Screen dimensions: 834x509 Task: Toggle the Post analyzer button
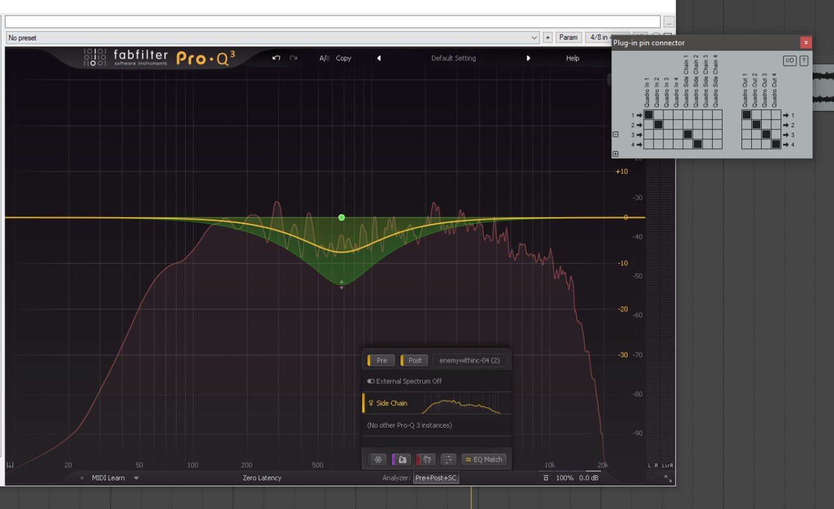(414, 360)
